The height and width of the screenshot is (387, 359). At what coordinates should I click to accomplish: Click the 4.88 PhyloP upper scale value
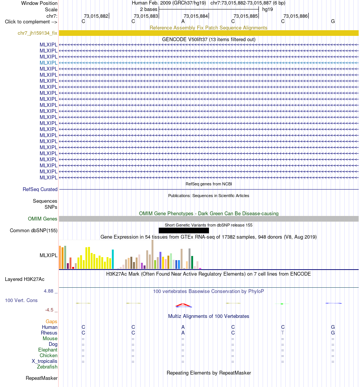click(x=48, y=291)
